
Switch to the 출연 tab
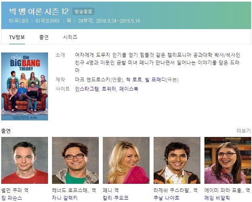44,38
